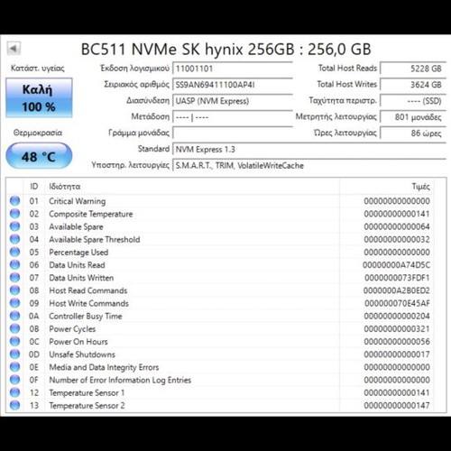The width and height of the screenshot is (451, 451).
Task: Click the status orb of Temperature Sensor 1 row
Action: (x=14, y=392)
